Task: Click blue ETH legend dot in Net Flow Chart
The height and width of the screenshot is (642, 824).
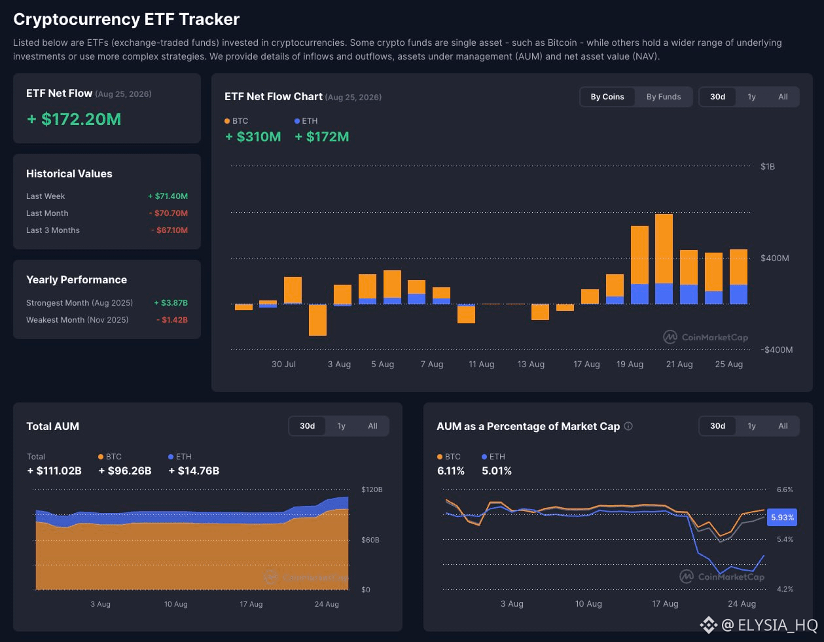Action: click(297, 121)
